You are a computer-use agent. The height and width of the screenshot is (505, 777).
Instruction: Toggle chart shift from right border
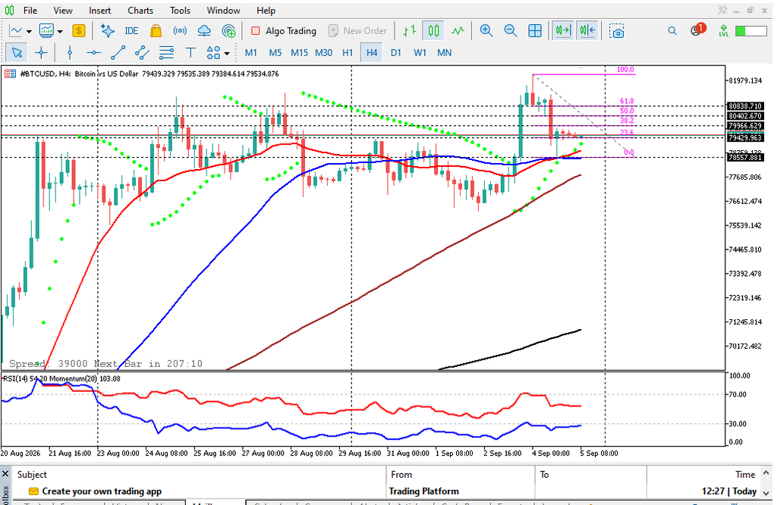click(x=587, y=30)
